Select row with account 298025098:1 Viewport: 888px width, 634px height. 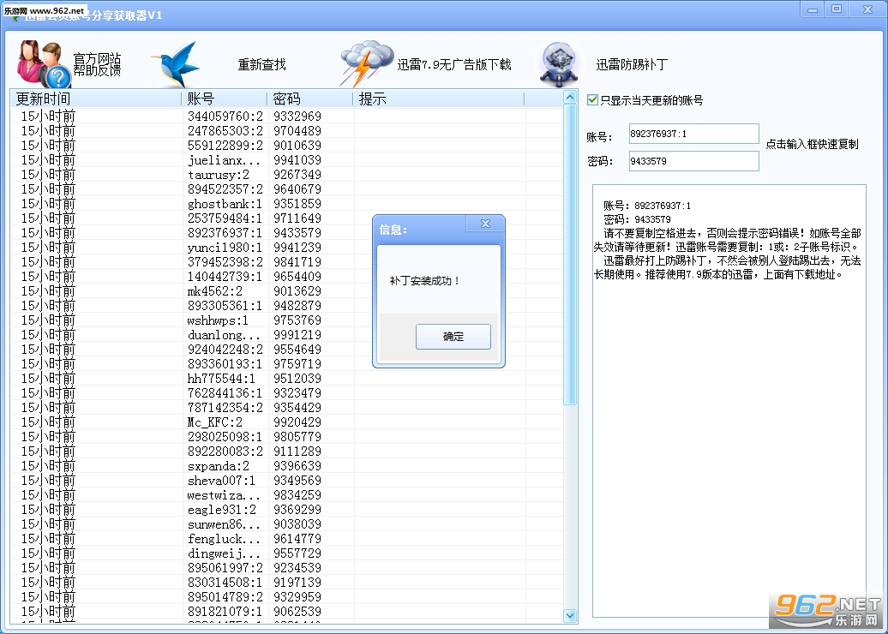286,437
